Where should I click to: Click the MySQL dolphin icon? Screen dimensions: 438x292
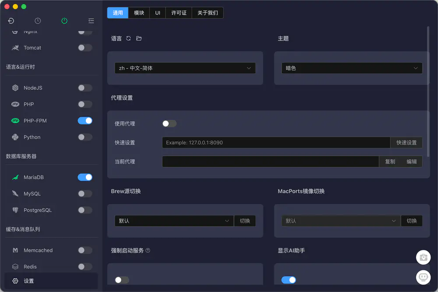tap(15, 193)
